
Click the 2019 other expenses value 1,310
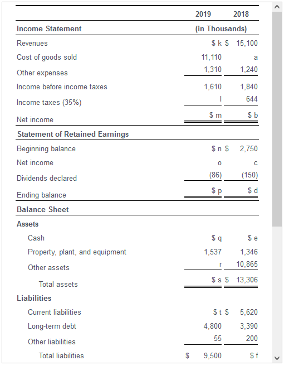coord(213,70)
